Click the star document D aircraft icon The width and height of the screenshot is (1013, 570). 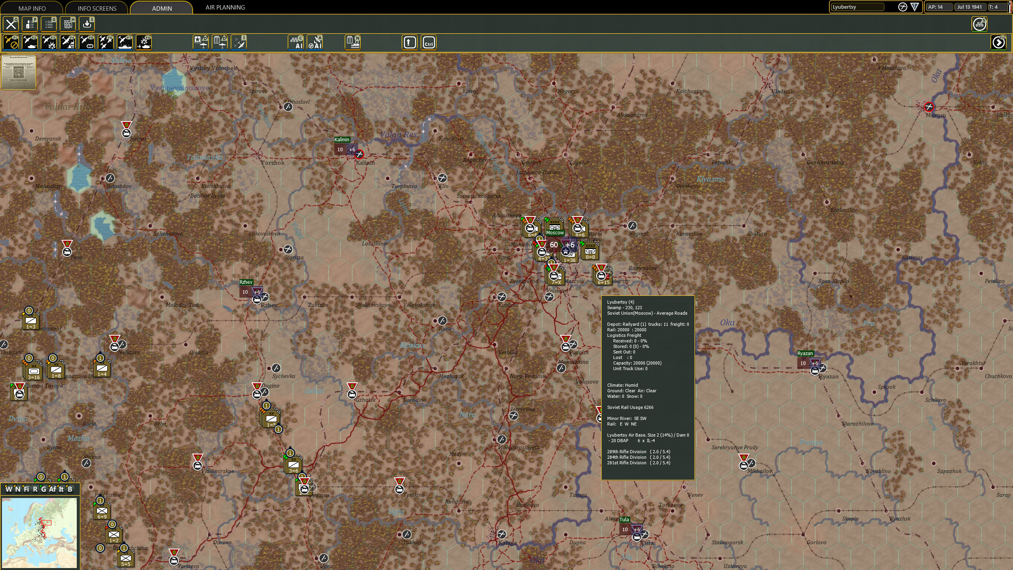pyautogui.click(x=201, y=42)
